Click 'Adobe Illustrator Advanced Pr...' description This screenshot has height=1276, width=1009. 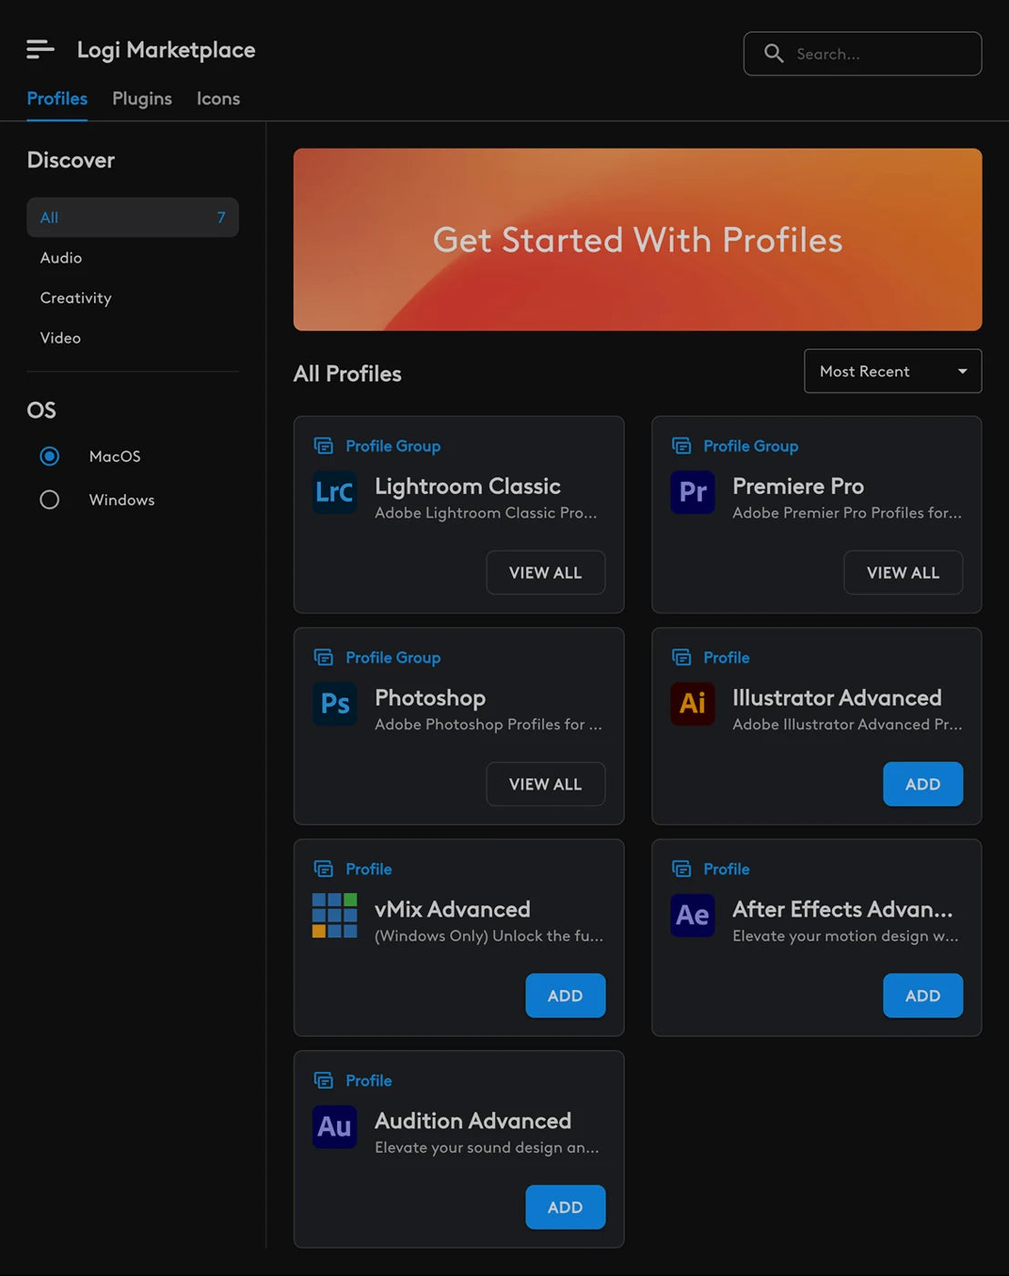847,725
